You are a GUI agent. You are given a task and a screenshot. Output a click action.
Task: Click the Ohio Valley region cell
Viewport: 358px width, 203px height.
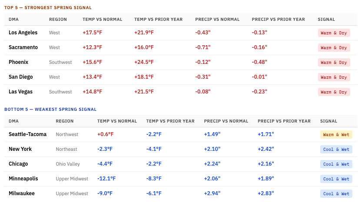[68, 164]
